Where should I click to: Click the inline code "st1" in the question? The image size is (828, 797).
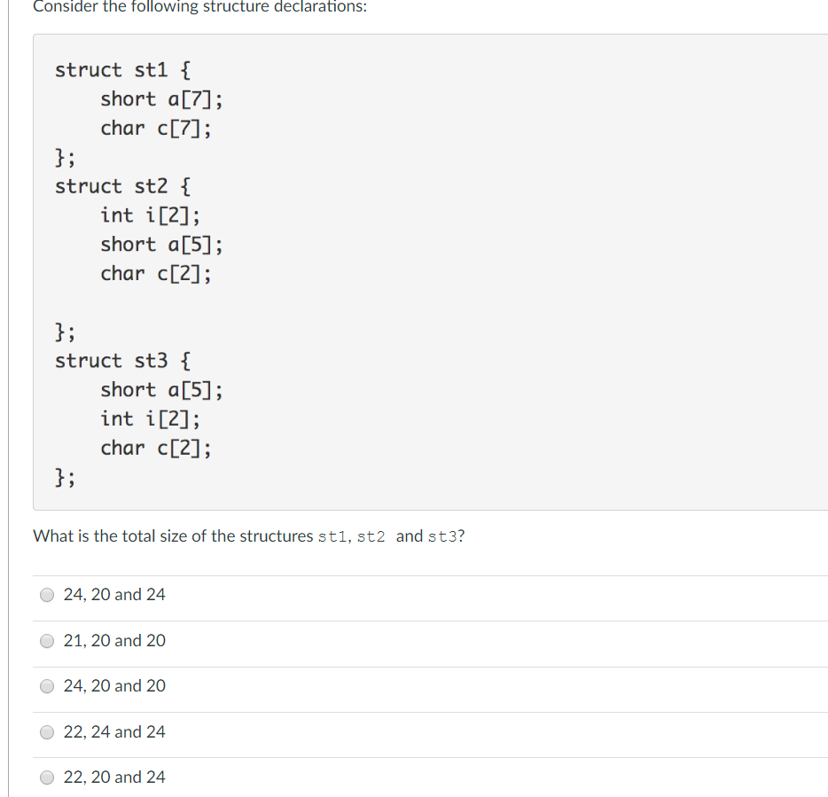click(332, 536)
